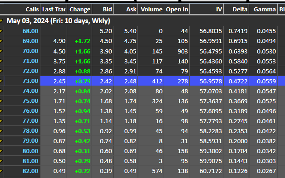The image size is (285, 178).
Task: Expand the 78.00 strike row arrow
Action: point(1,131)
